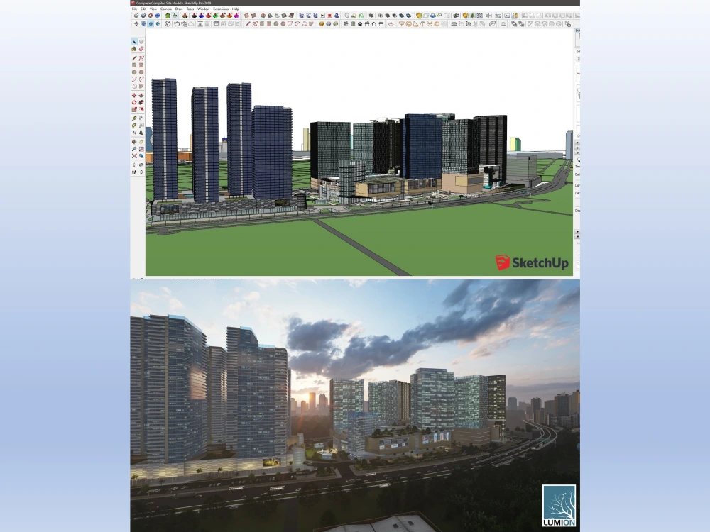Open the Draw menu
710x532 pixels.
[179, 9]
